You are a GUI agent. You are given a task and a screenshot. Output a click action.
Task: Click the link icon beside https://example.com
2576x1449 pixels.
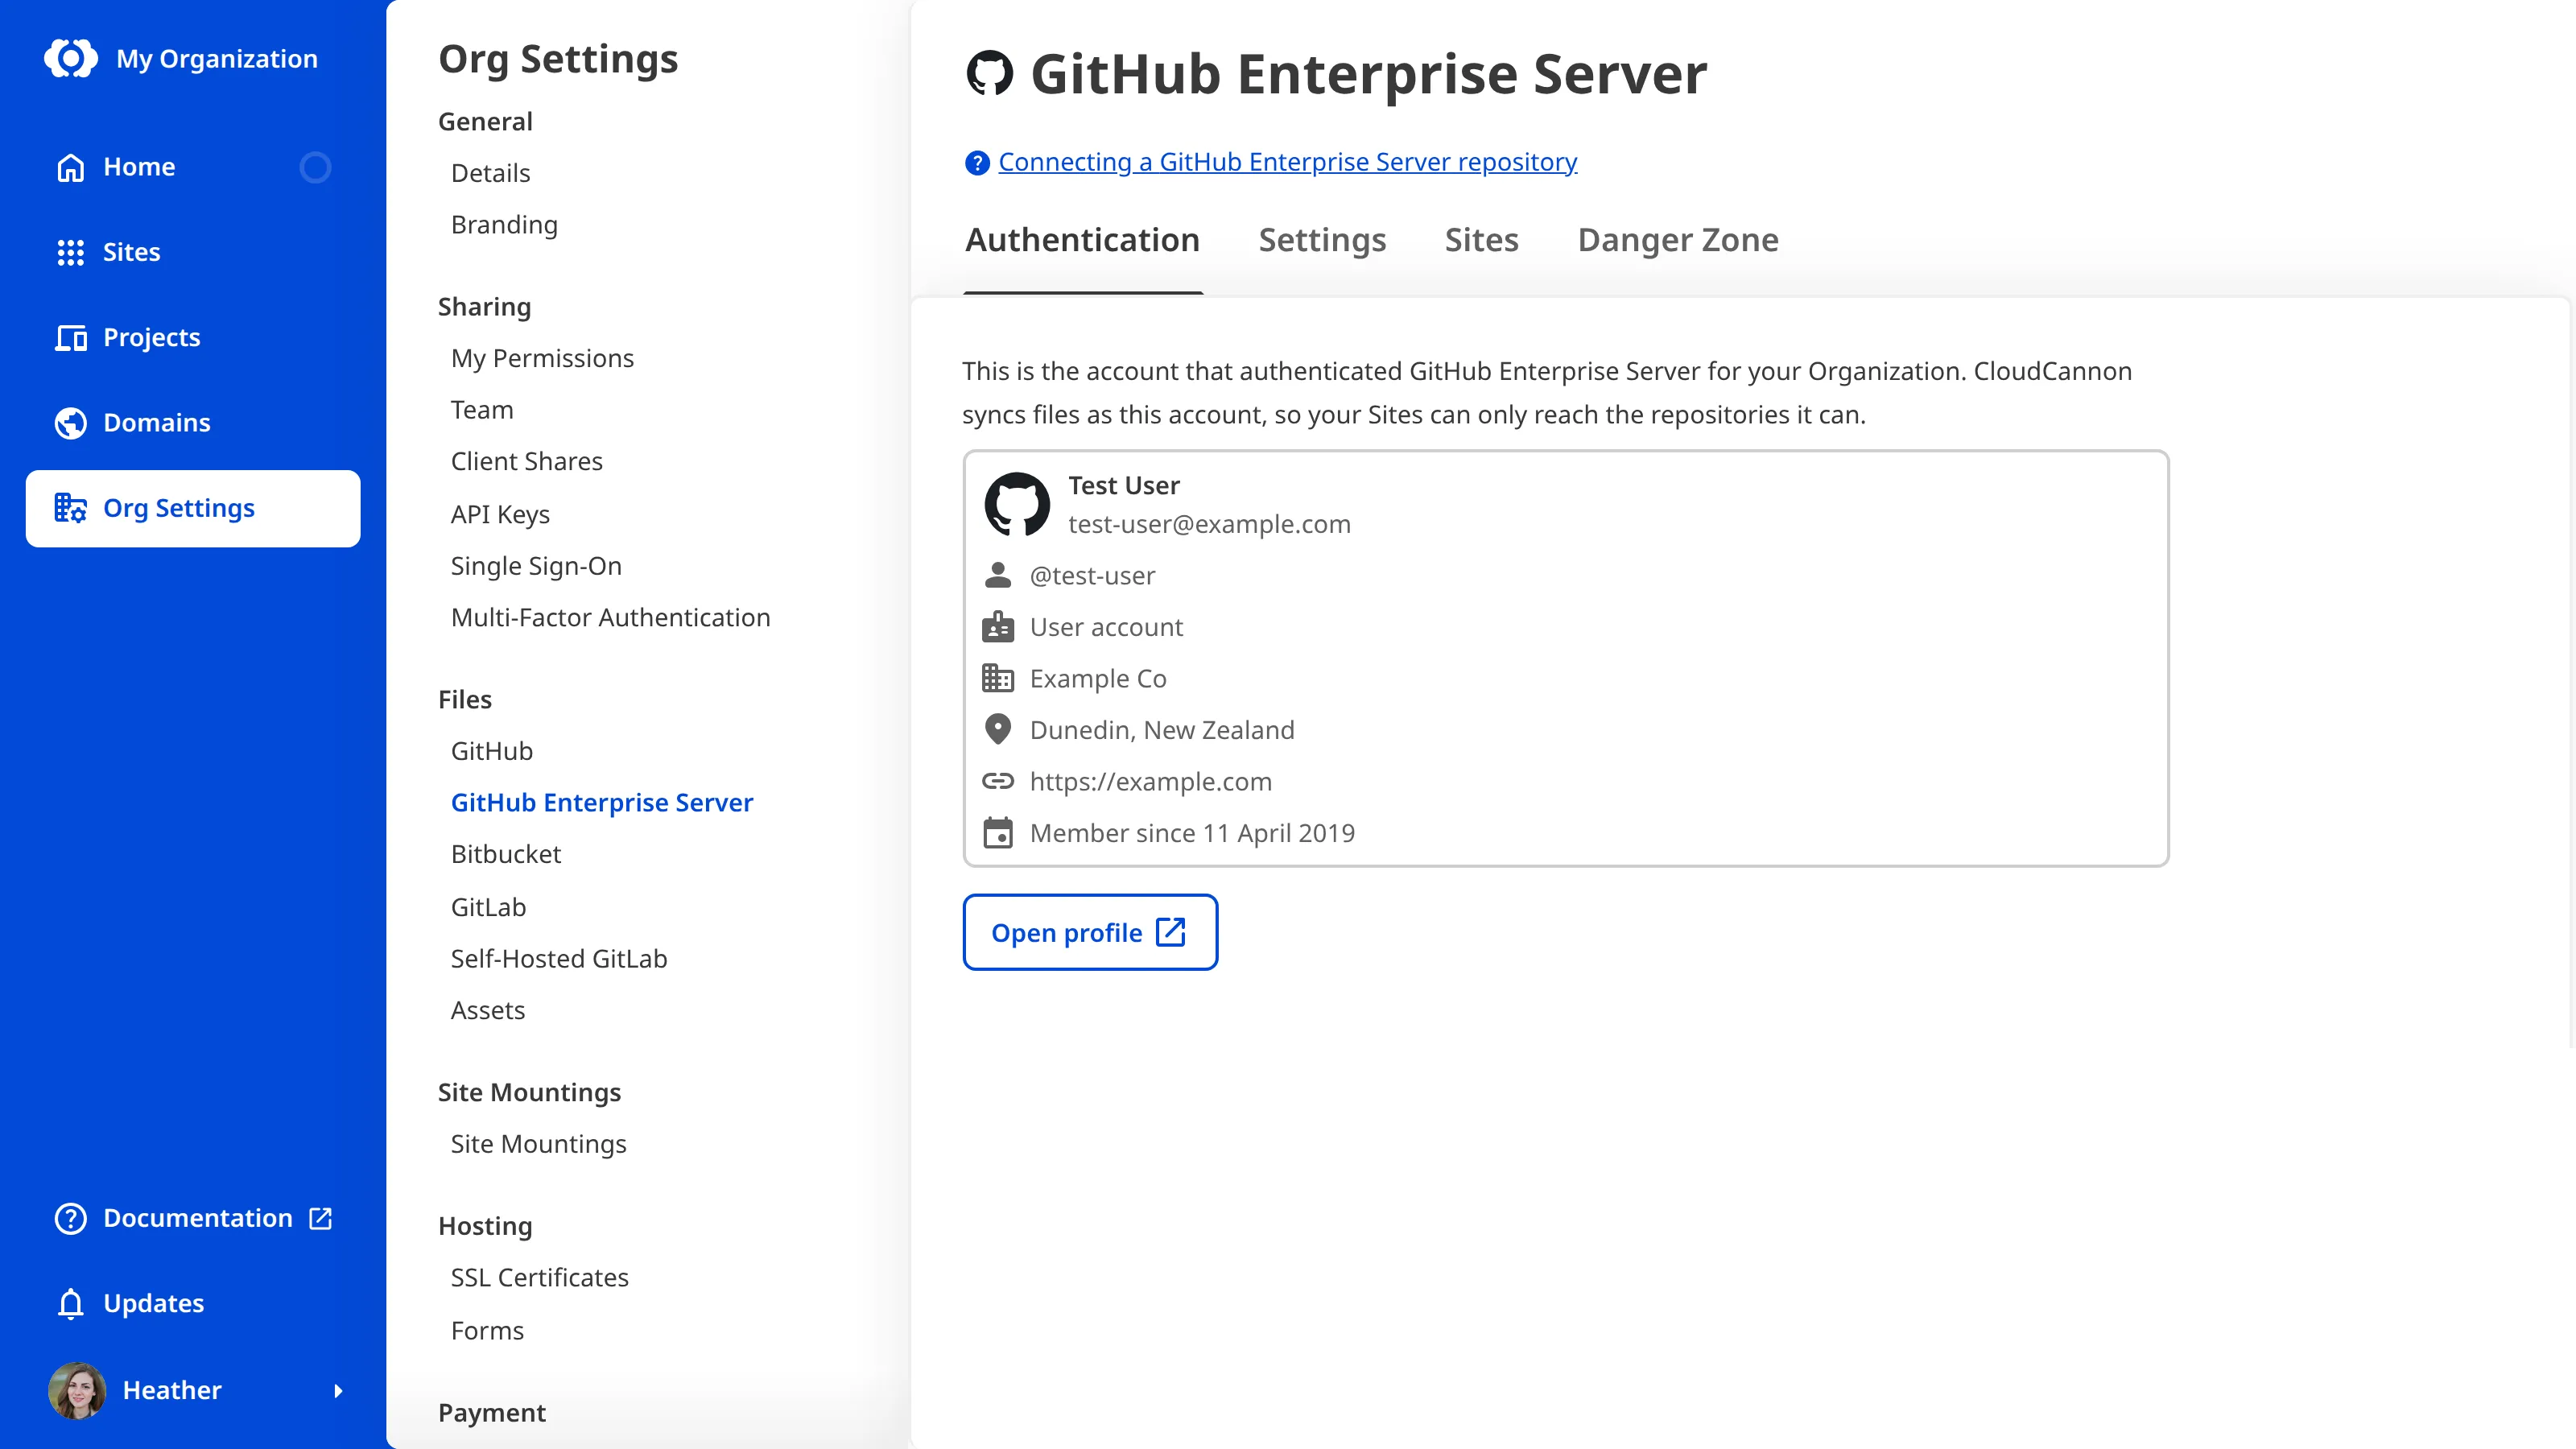[997, 781]
